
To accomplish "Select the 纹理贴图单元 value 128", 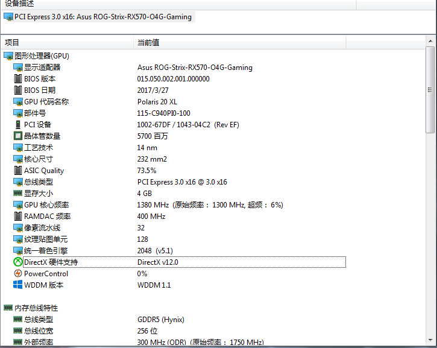I will [142, 239].
